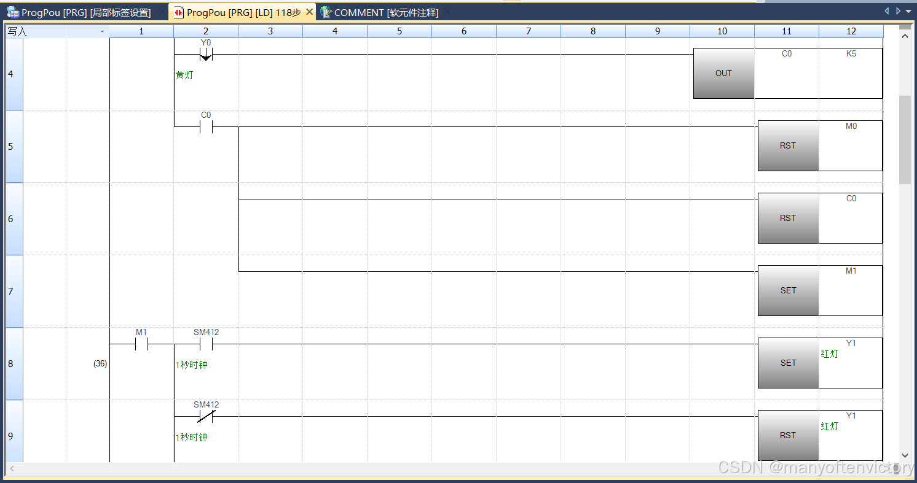Image resolution: width=917 pixels, height=483 pixels.
Task: Close the ProgPou [PRG] [LD] 118步 tab
Action: click(x=309, y=12)
